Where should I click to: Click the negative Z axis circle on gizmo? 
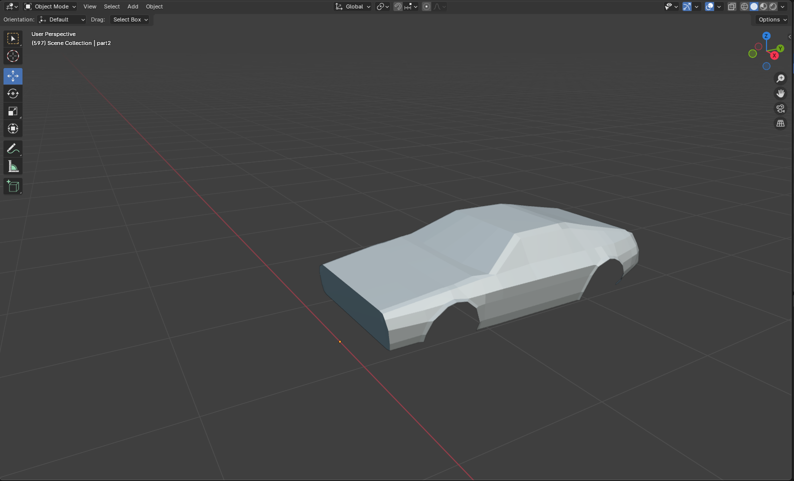766,66
